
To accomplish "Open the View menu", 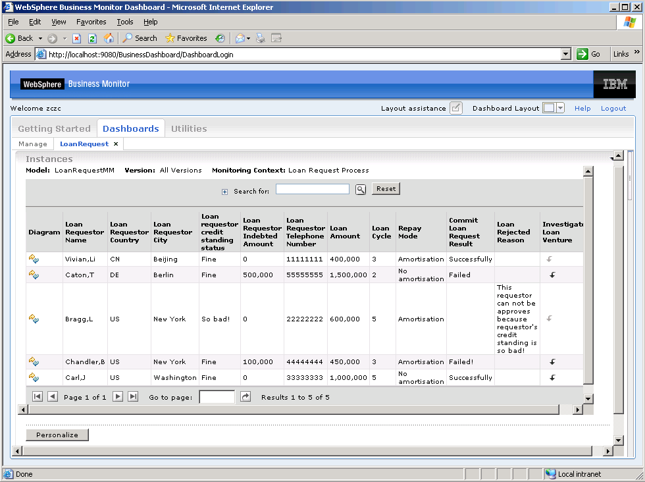I will tap(59, 22).
